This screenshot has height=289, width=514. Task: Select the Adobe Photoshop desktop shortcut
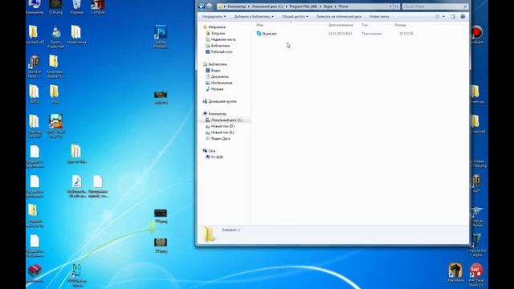(161, 37)
